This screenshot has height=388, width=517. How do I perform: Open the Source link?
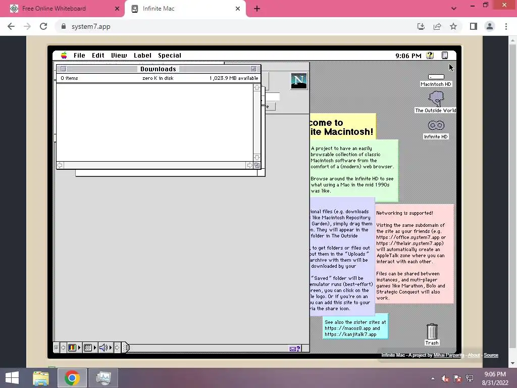pyautogui.click(x=491, y=355)
